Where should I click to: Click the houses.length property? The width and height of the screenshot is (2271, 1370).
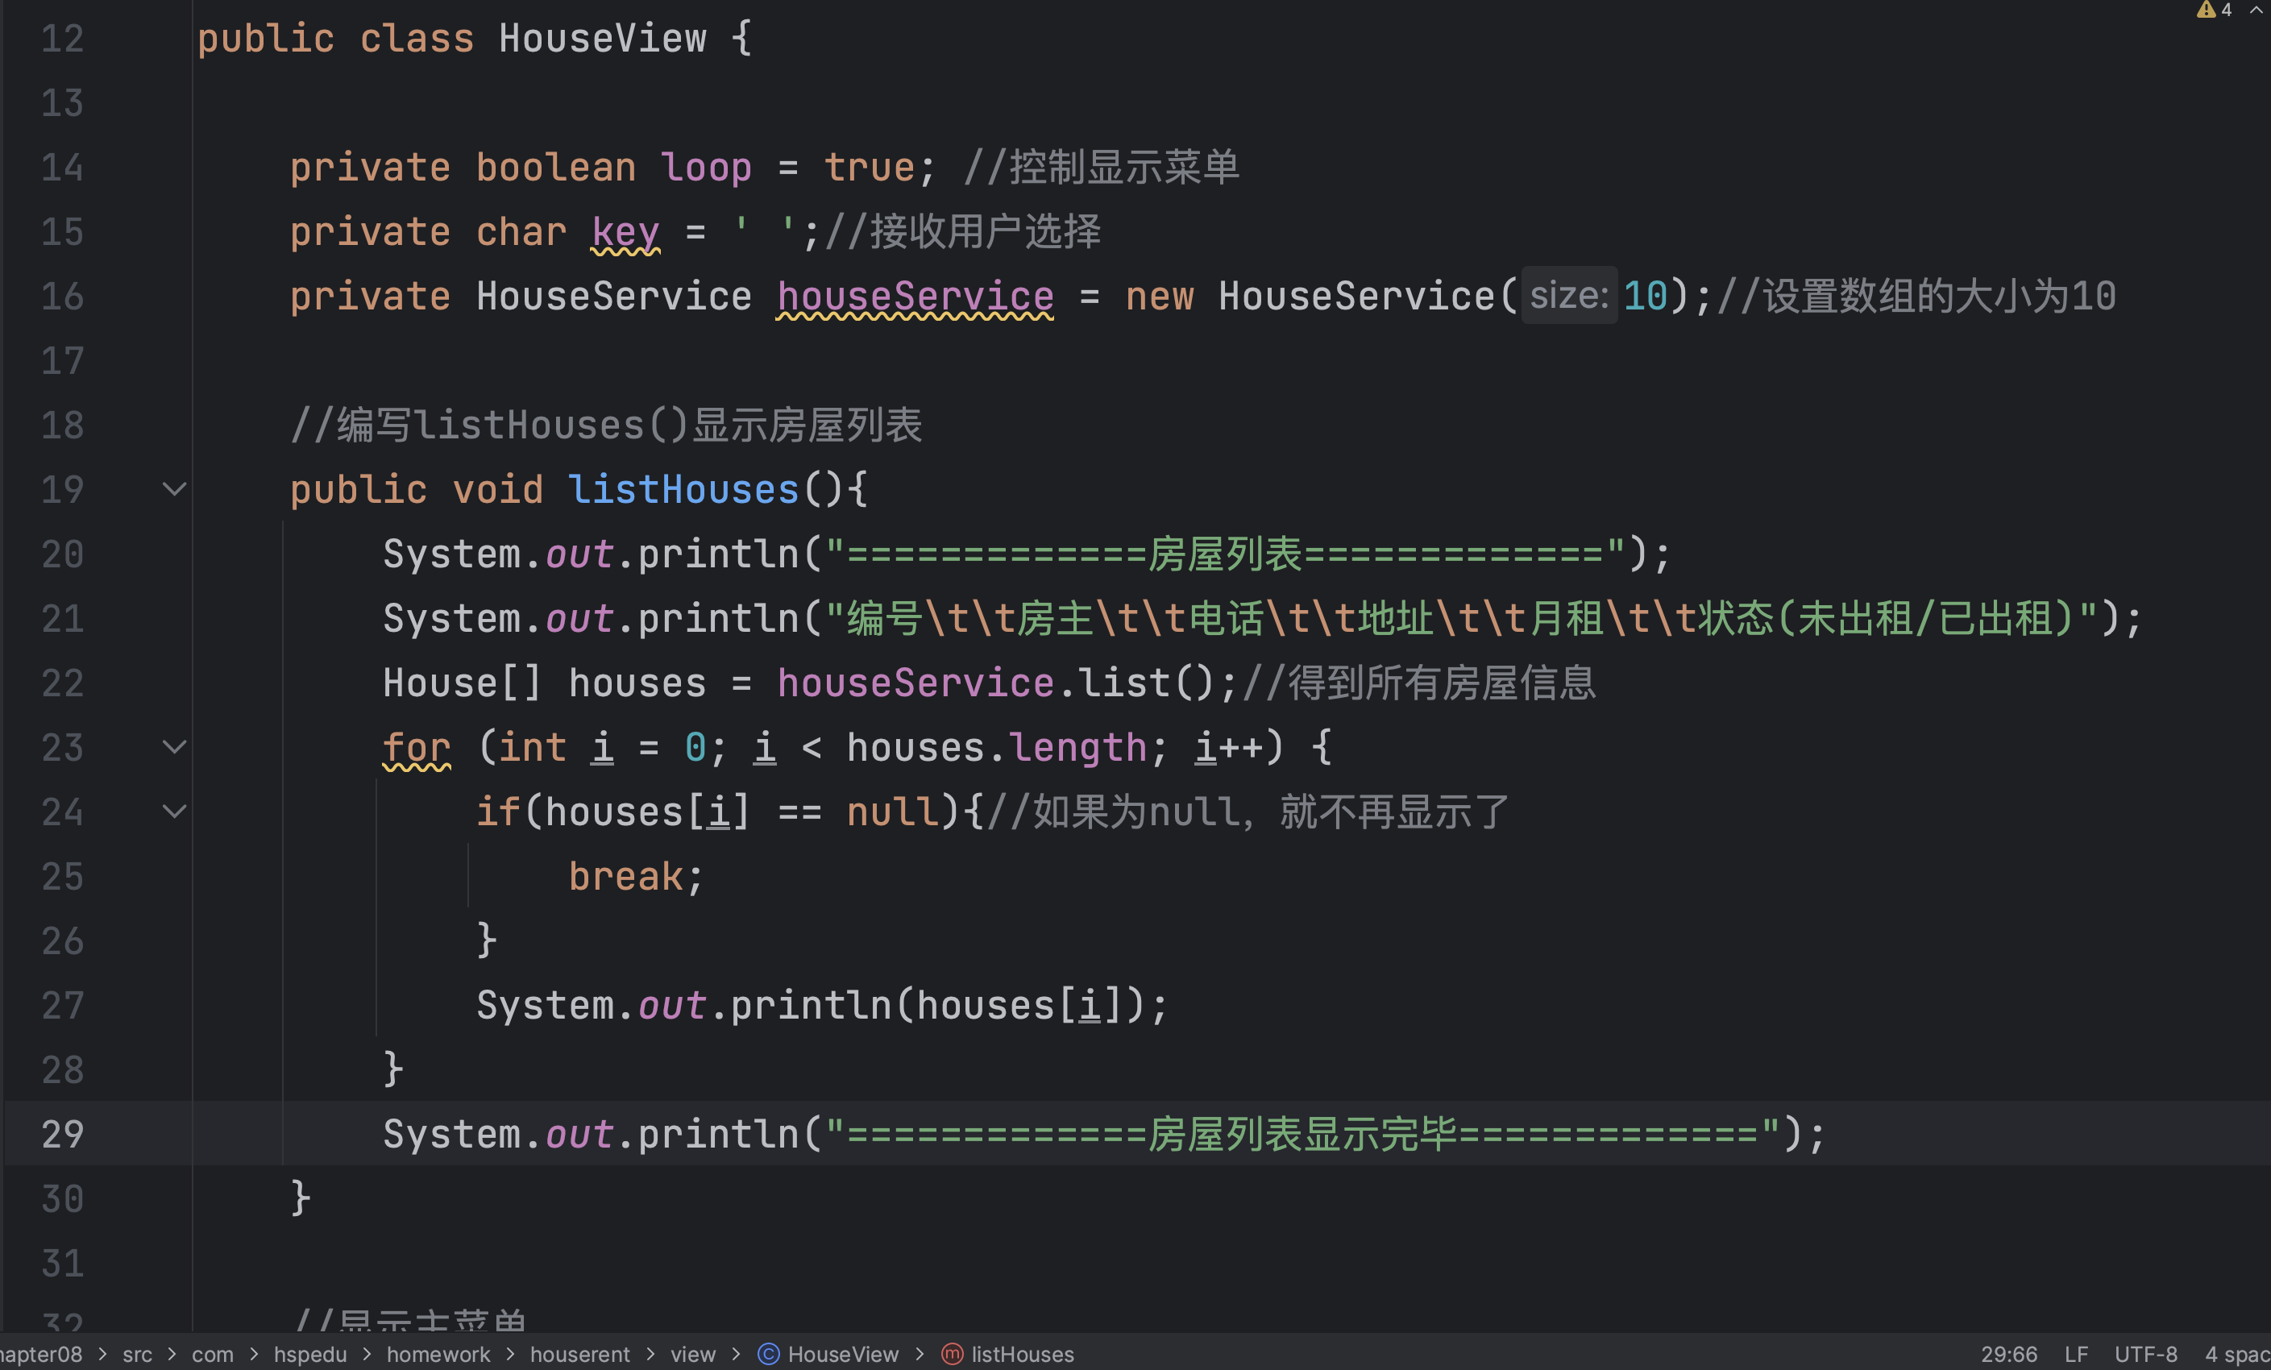(1077, 747)
